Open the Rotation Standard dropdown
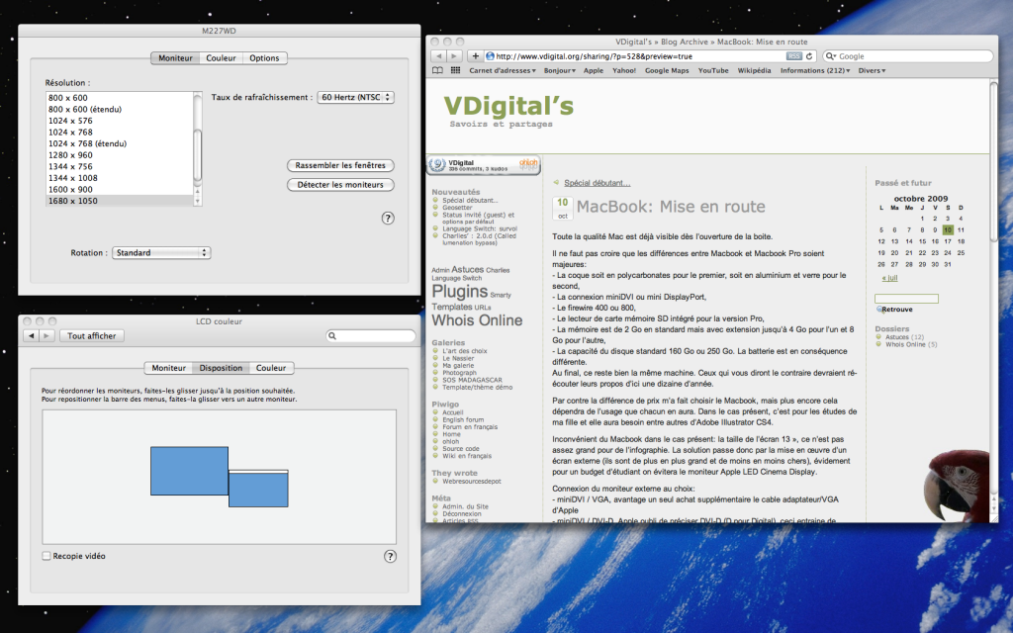The image size is (1013, 633). click(161, 253)
